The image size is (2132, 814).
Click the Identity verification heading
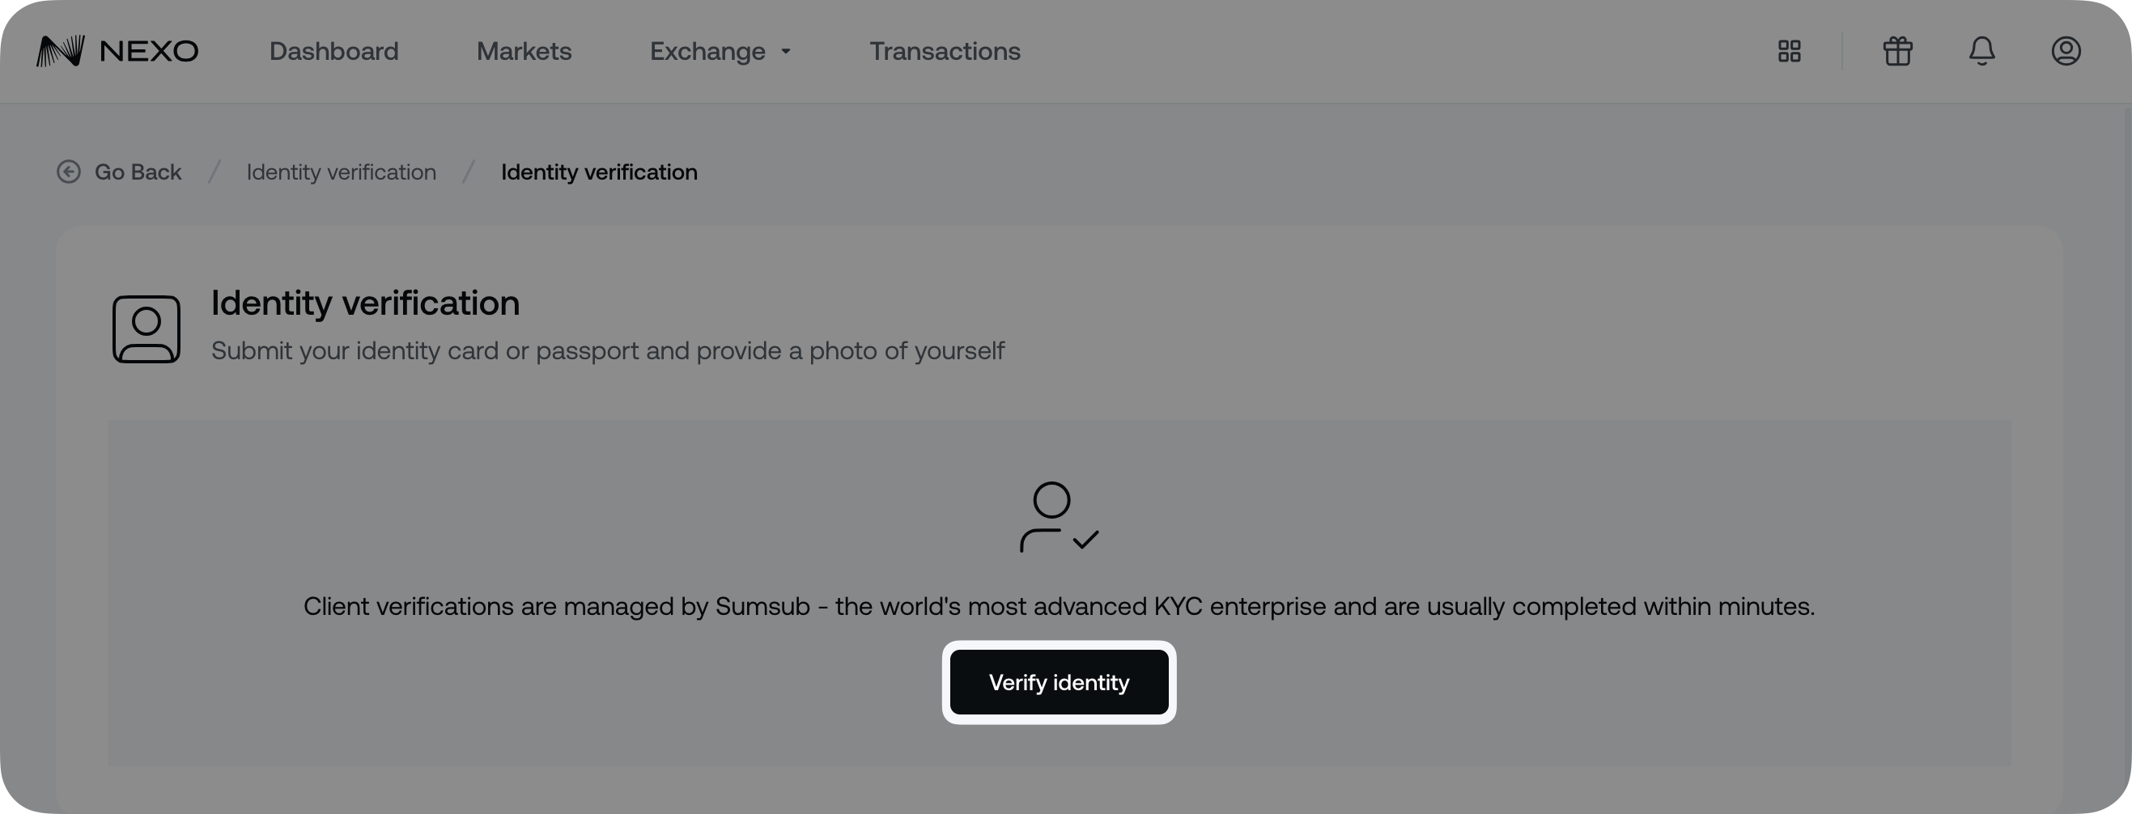(365, 303)
